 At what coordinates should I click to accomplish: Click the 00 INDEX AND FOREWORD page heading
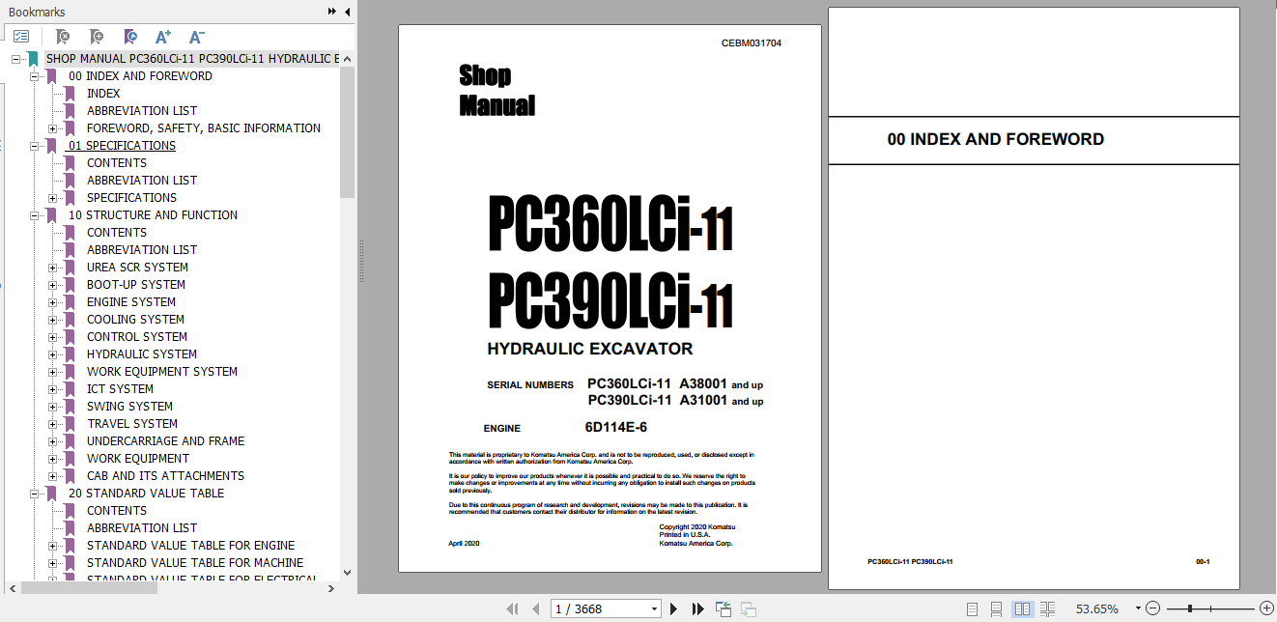pos(995,139)
